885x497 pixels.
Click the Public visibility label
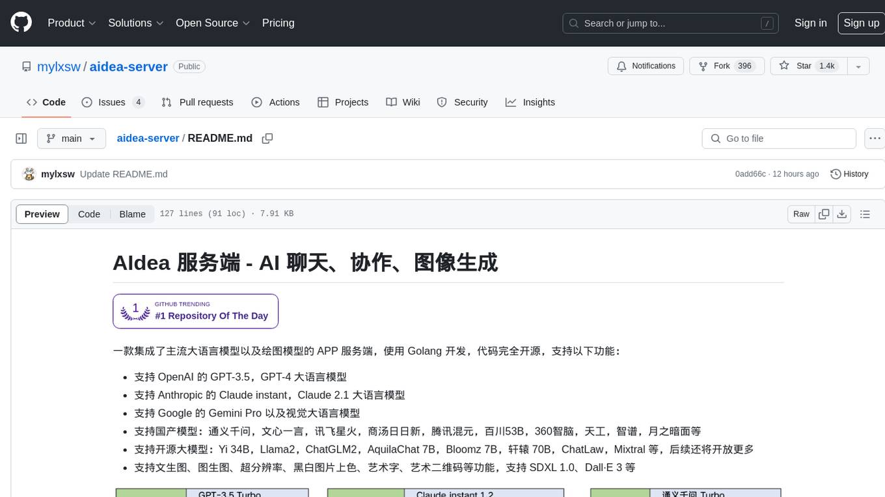click(189, 66)
